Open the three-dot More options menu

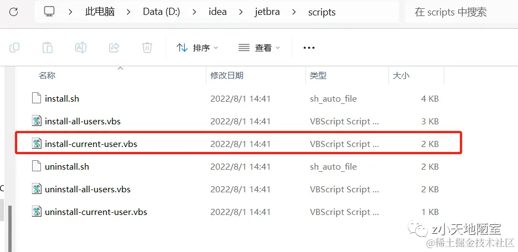pyautogui.click(x=309, y=48)
